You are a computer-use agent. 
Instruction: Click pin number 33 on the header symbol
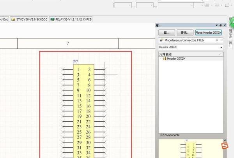(x=79, y=153)
